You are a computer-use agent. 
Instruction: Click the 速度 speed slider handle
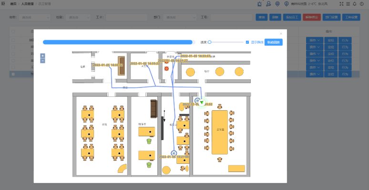(x=209, y=42)
